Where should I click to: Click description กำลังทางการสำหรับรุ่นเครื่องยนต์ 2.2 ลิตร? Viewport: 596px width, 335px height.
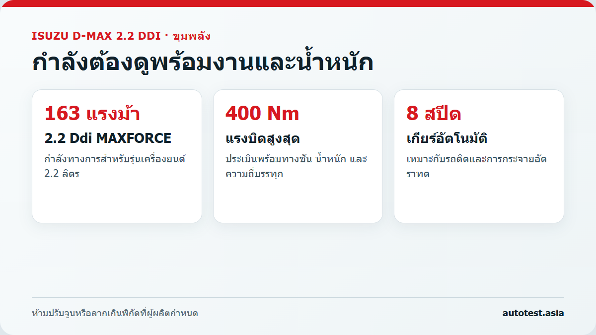pos(115,167)
